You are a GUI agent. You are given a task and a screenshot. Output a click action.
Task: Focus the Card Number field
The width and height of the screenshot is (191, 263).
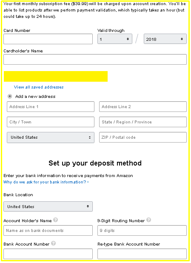tap(48, 39)
